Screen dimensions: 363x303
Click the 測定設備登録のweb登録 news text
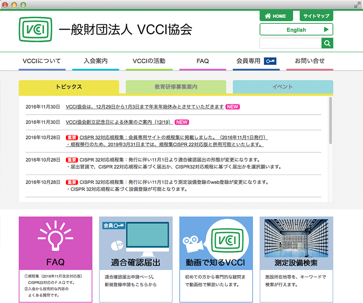coord(167,186)
